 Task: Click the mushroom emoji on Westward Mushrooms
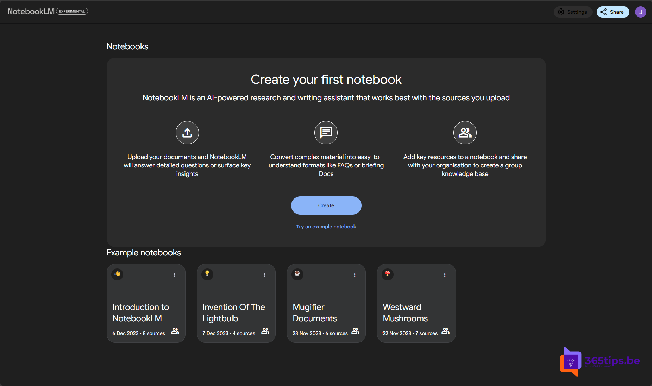click(388, 274)
